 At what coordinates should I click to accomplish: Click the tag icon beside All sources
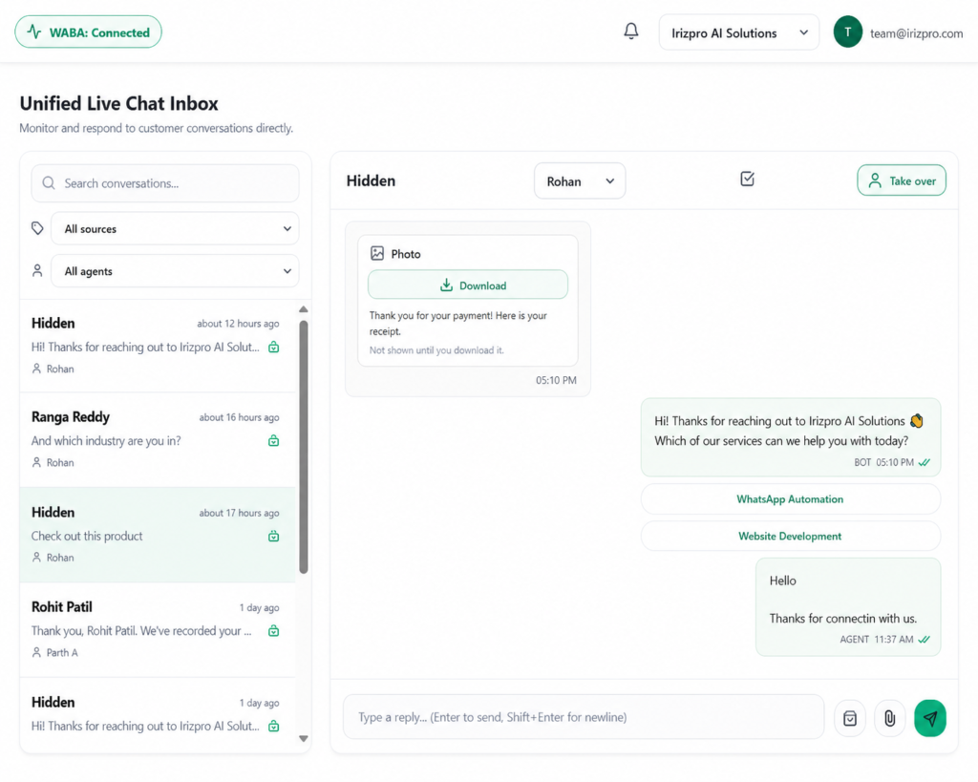click(37, 228)
